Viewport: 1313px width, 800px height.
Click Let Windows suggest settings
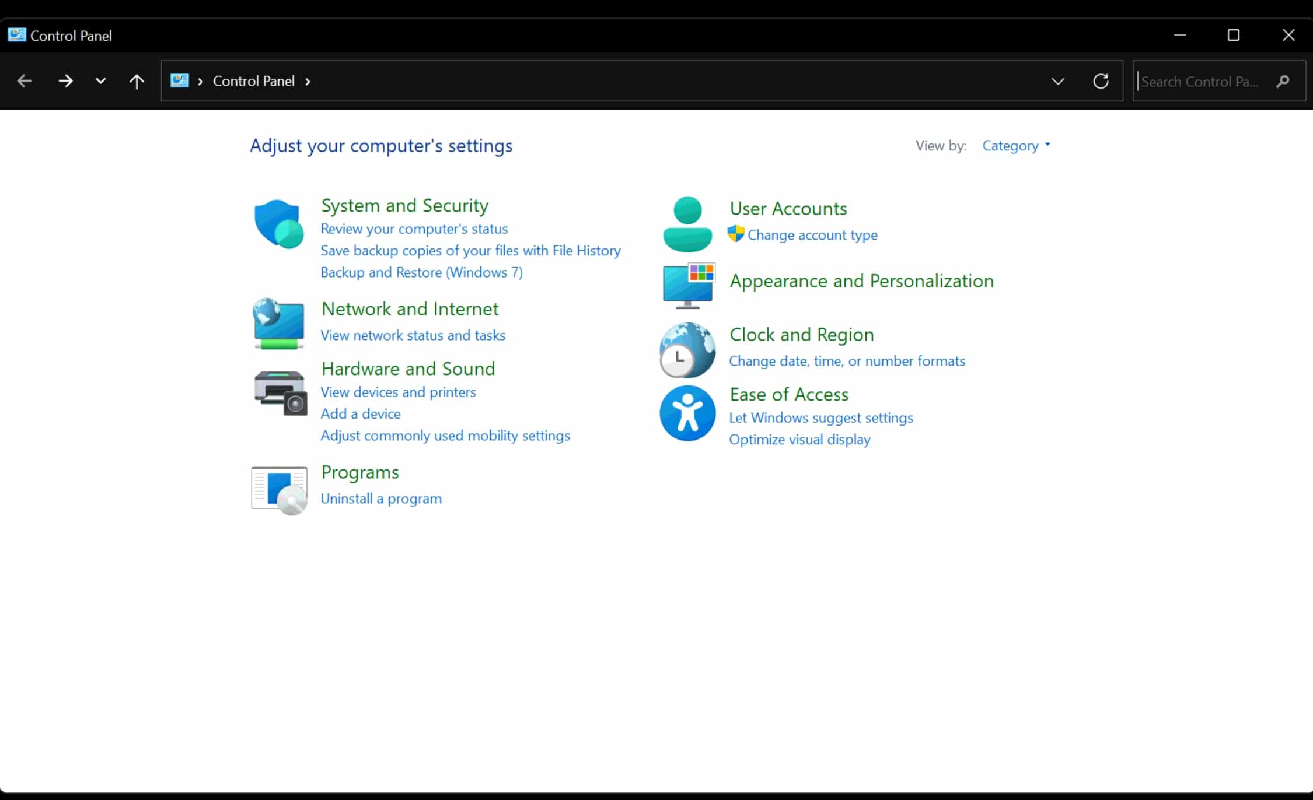pos(821,417)
